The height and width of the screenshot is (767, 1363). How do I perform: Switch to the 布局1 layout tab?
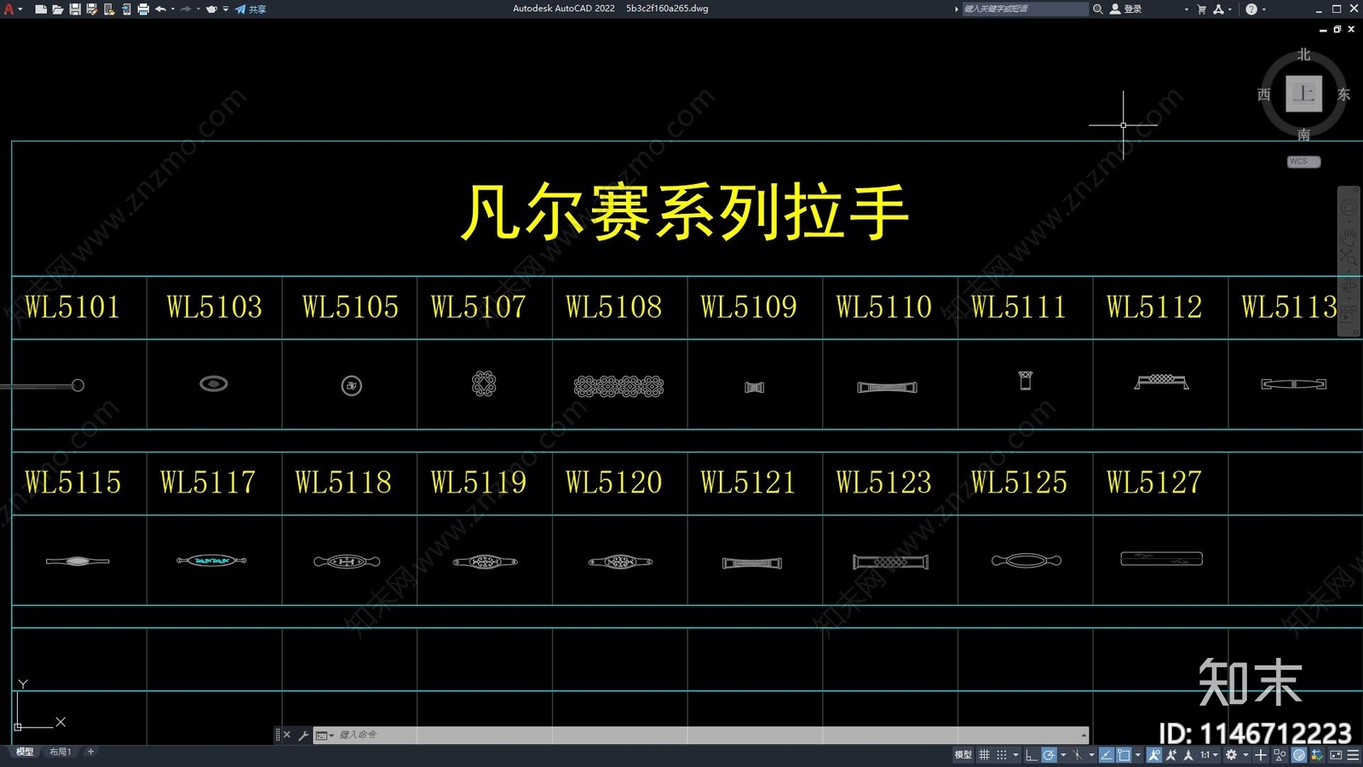coord(60,752)
